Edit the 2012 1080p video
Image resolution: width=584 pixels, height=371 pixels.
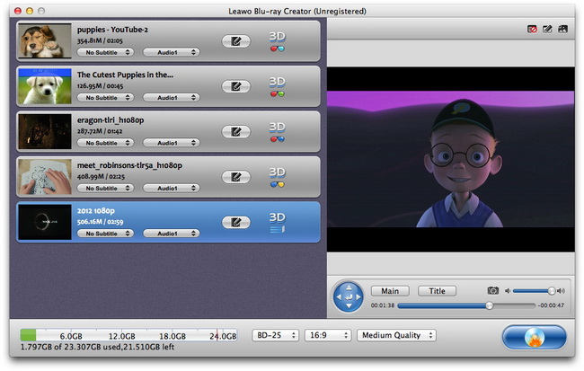[235, 223]
